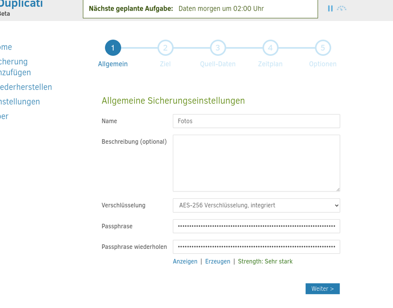Generate a passphrase with Erzeugen
Viewport: 393px width, 308px height.
(218, 262)
